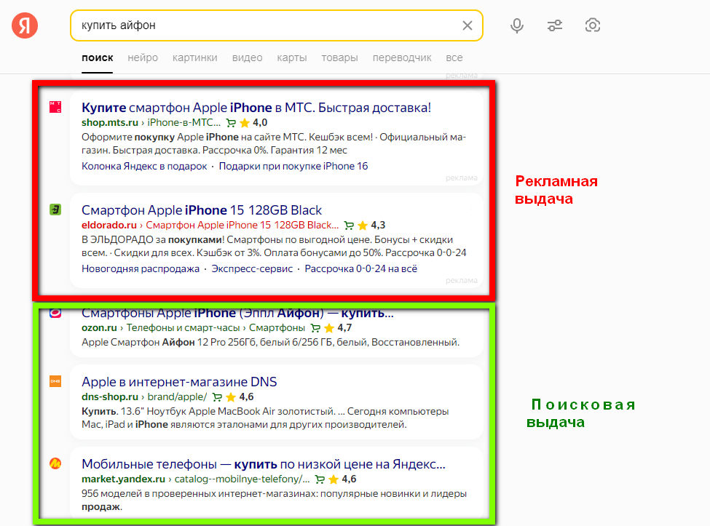Click the Ozon favicon
The image size is (710, 526).
pyautogui.click(x=55, y=313)
